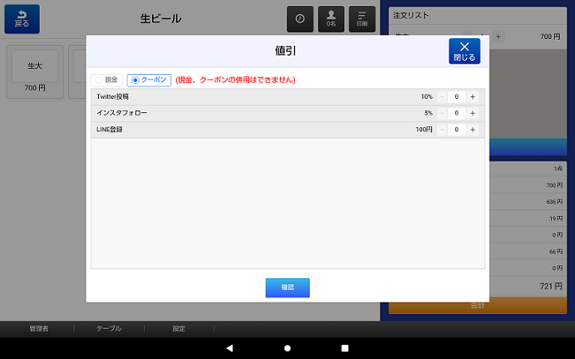Select the 現金 radio option
Image resolution: width=575 pixels, height=359 pixels.
(106, 80)
